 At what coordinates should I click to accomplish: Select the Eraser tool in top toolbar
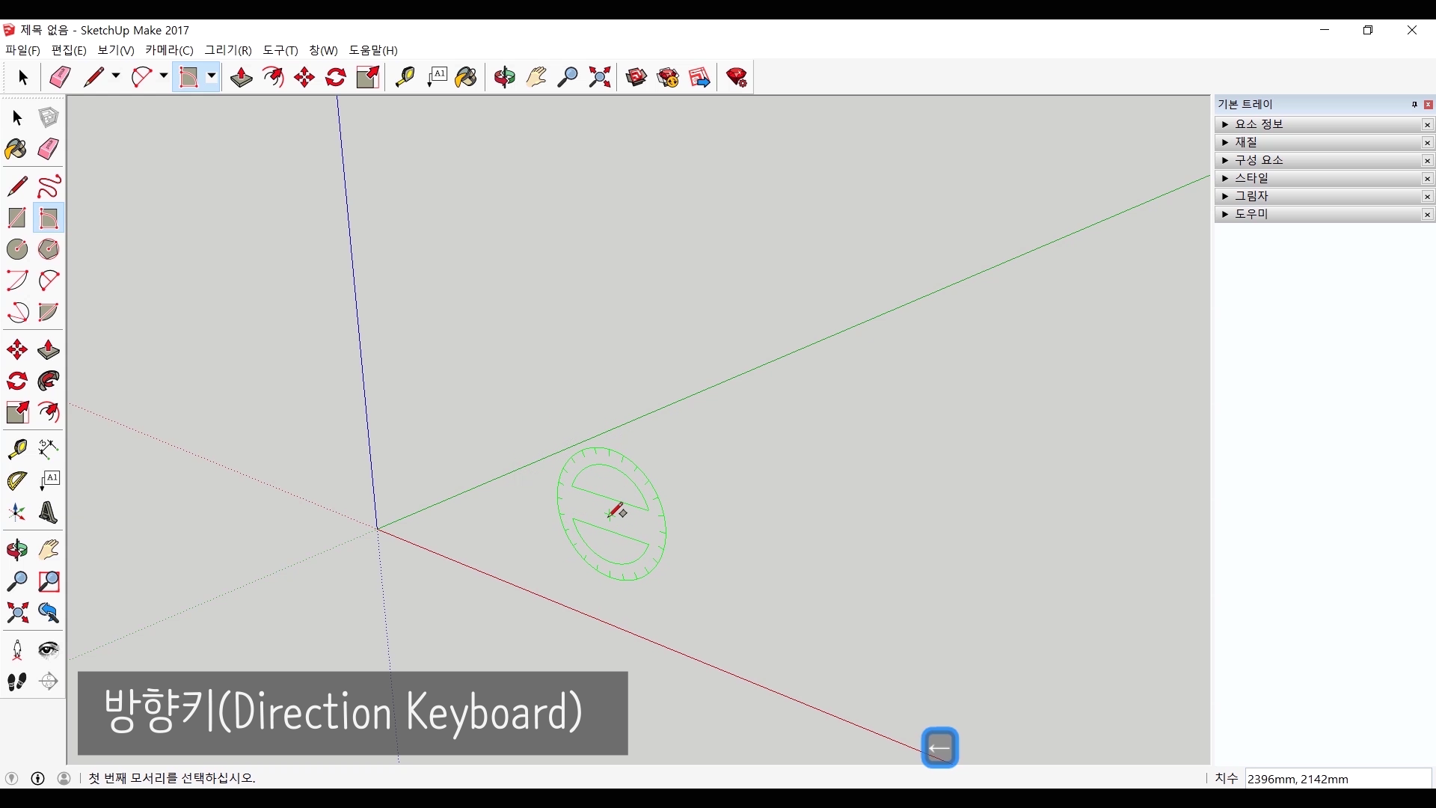(60, 77)
